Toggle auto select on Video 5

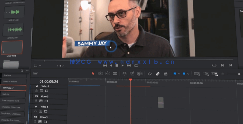[x=41, y=101]
